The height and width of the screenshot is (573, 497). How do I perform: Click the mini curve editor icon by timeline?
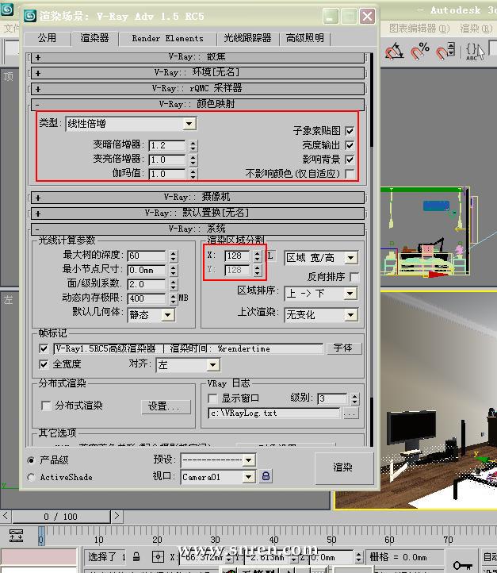(17, 536)
